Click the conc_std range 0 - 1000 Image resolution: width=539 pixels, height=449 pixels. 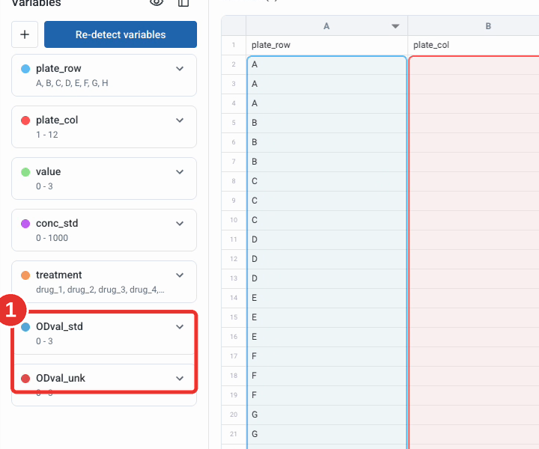52,238
